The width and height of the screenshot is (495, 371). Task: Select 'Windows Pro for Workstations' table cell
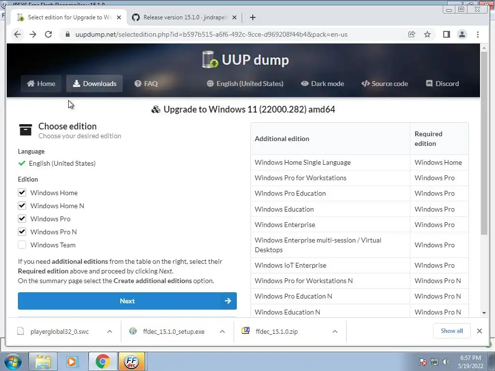click(330, 178)
